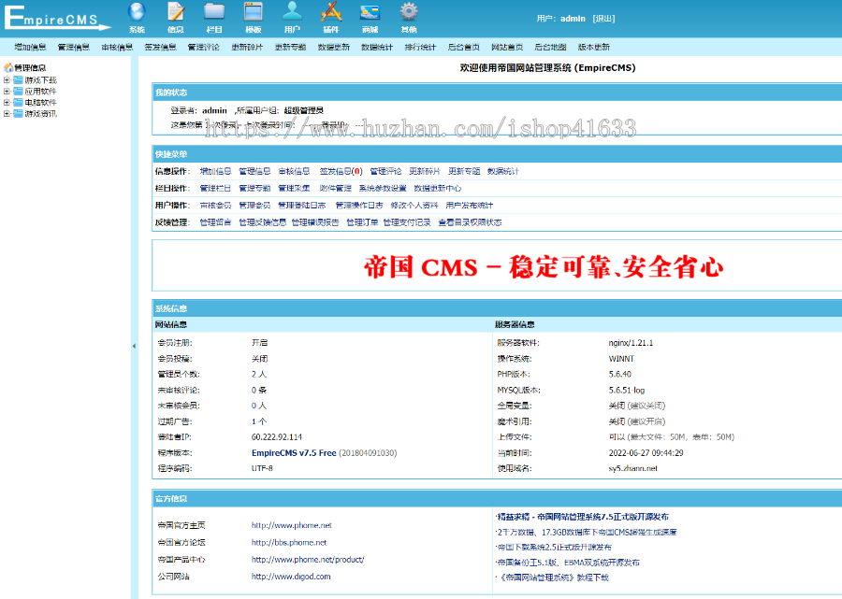Click the EmpireCMS logo

[56, 18]
